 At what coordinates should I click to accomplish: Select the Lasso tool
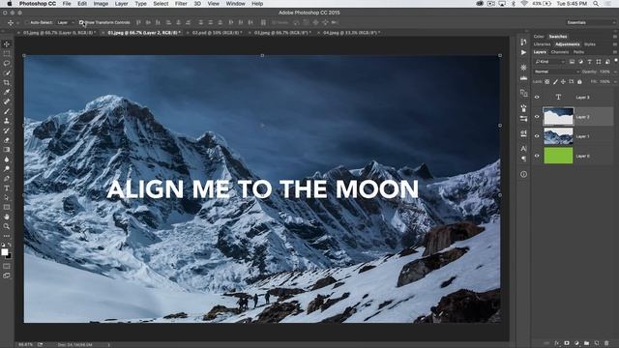point(7,63)
